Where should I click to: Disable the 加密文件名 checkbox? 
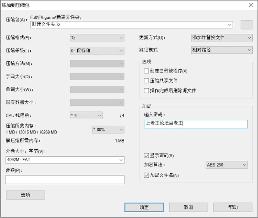pos(146,175)
